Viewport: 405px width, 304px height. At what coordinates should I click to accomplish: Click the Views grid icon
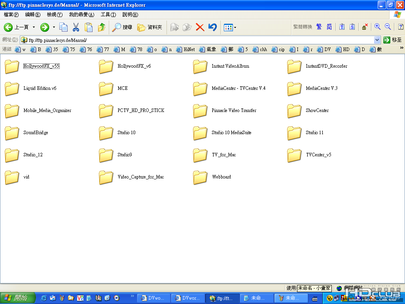pos(228,27)
